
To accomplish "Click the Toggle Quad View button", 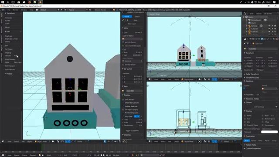I will [x=132, y=131].
